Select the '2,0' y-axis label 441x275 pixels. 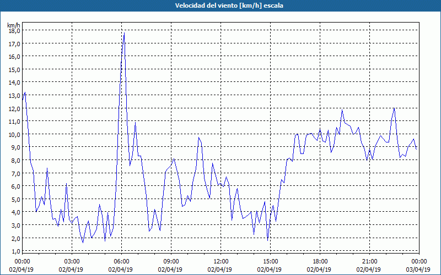[15, 238]
